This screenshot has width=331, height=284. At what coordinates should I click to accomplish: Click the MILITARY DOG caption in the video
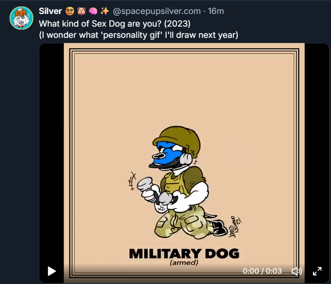184,253
